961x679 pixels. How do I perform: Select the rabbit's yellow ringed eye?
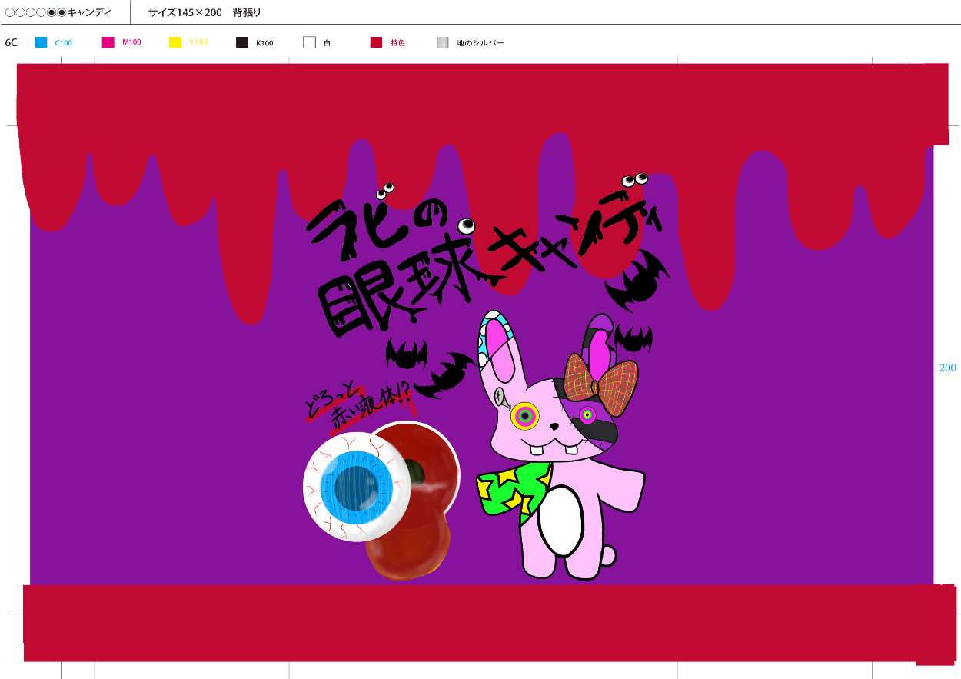point(525,416)
